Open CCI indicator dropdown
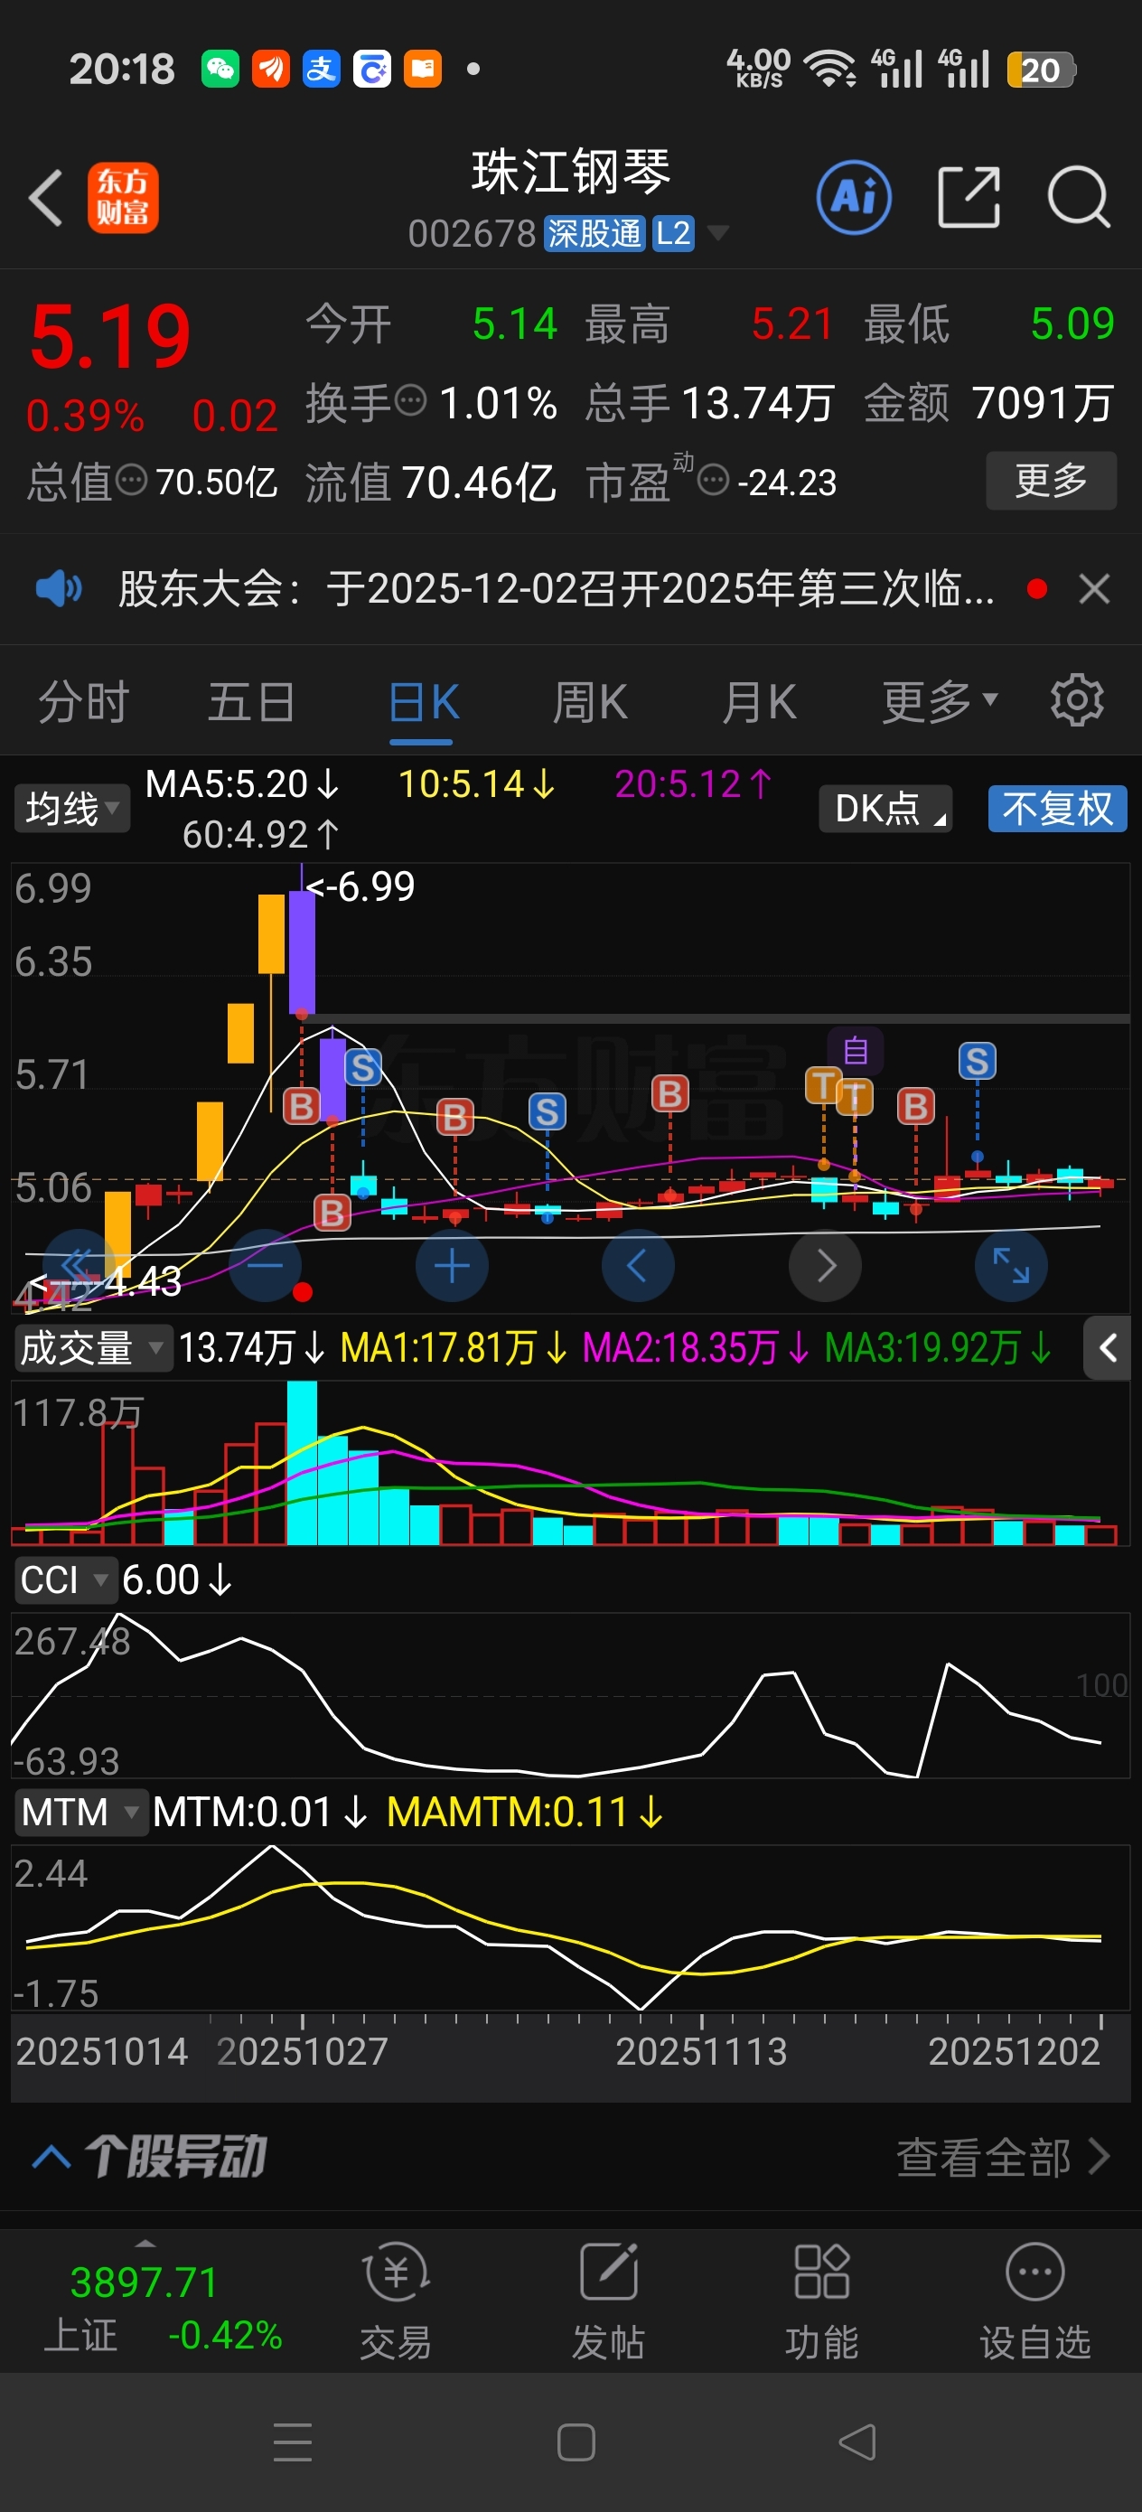The height and width of the screenshot is (2512, 1142). (64, 1579)
